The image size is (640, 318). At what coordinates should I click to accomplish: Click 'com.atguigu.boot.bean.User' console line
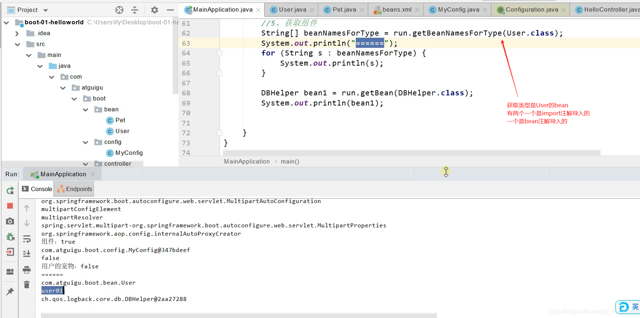click(88, 283)
